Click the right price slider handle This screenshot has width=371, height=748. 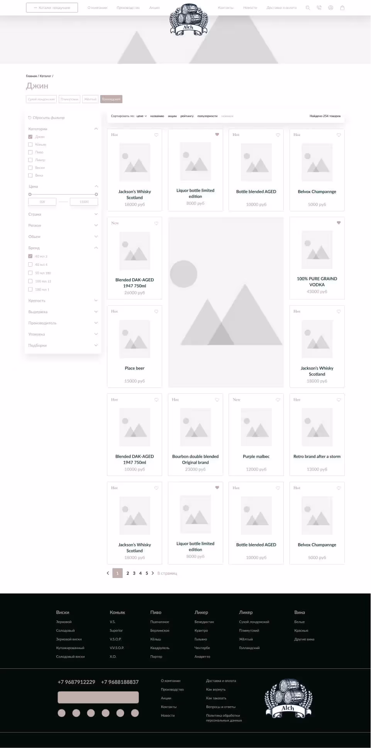tap(96, 194)
